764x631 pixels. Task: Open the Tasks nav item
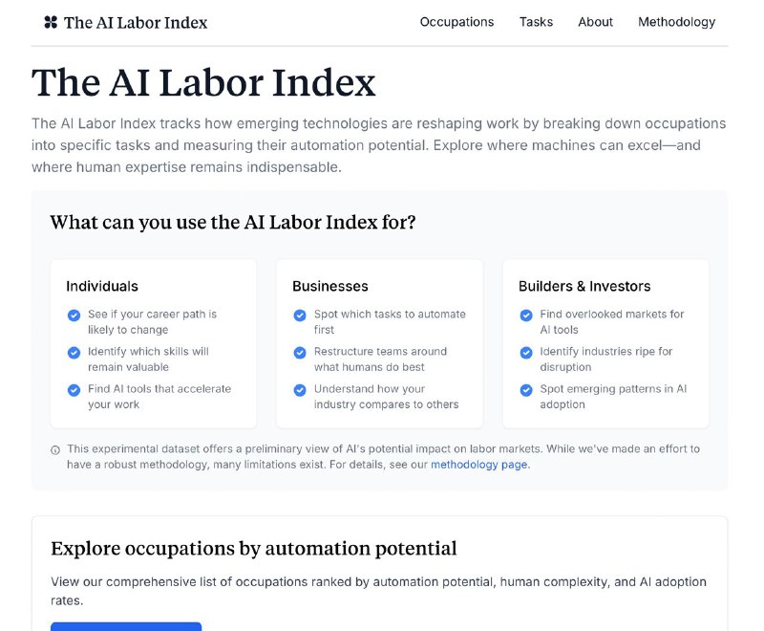click(536, 22)
